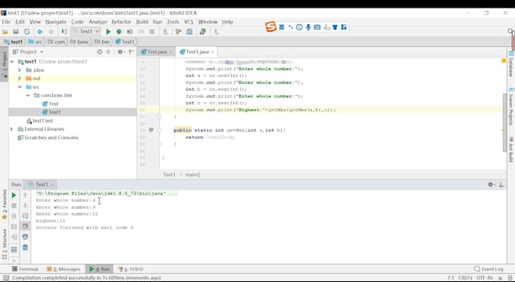Open the 6: TODO tool window
Screen dimensions: 515x282
(131, 269)
